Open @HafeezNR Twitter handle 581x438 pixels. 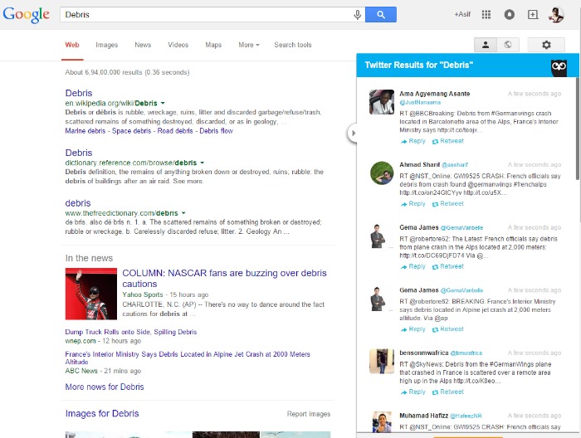click(x=466, y=416)
